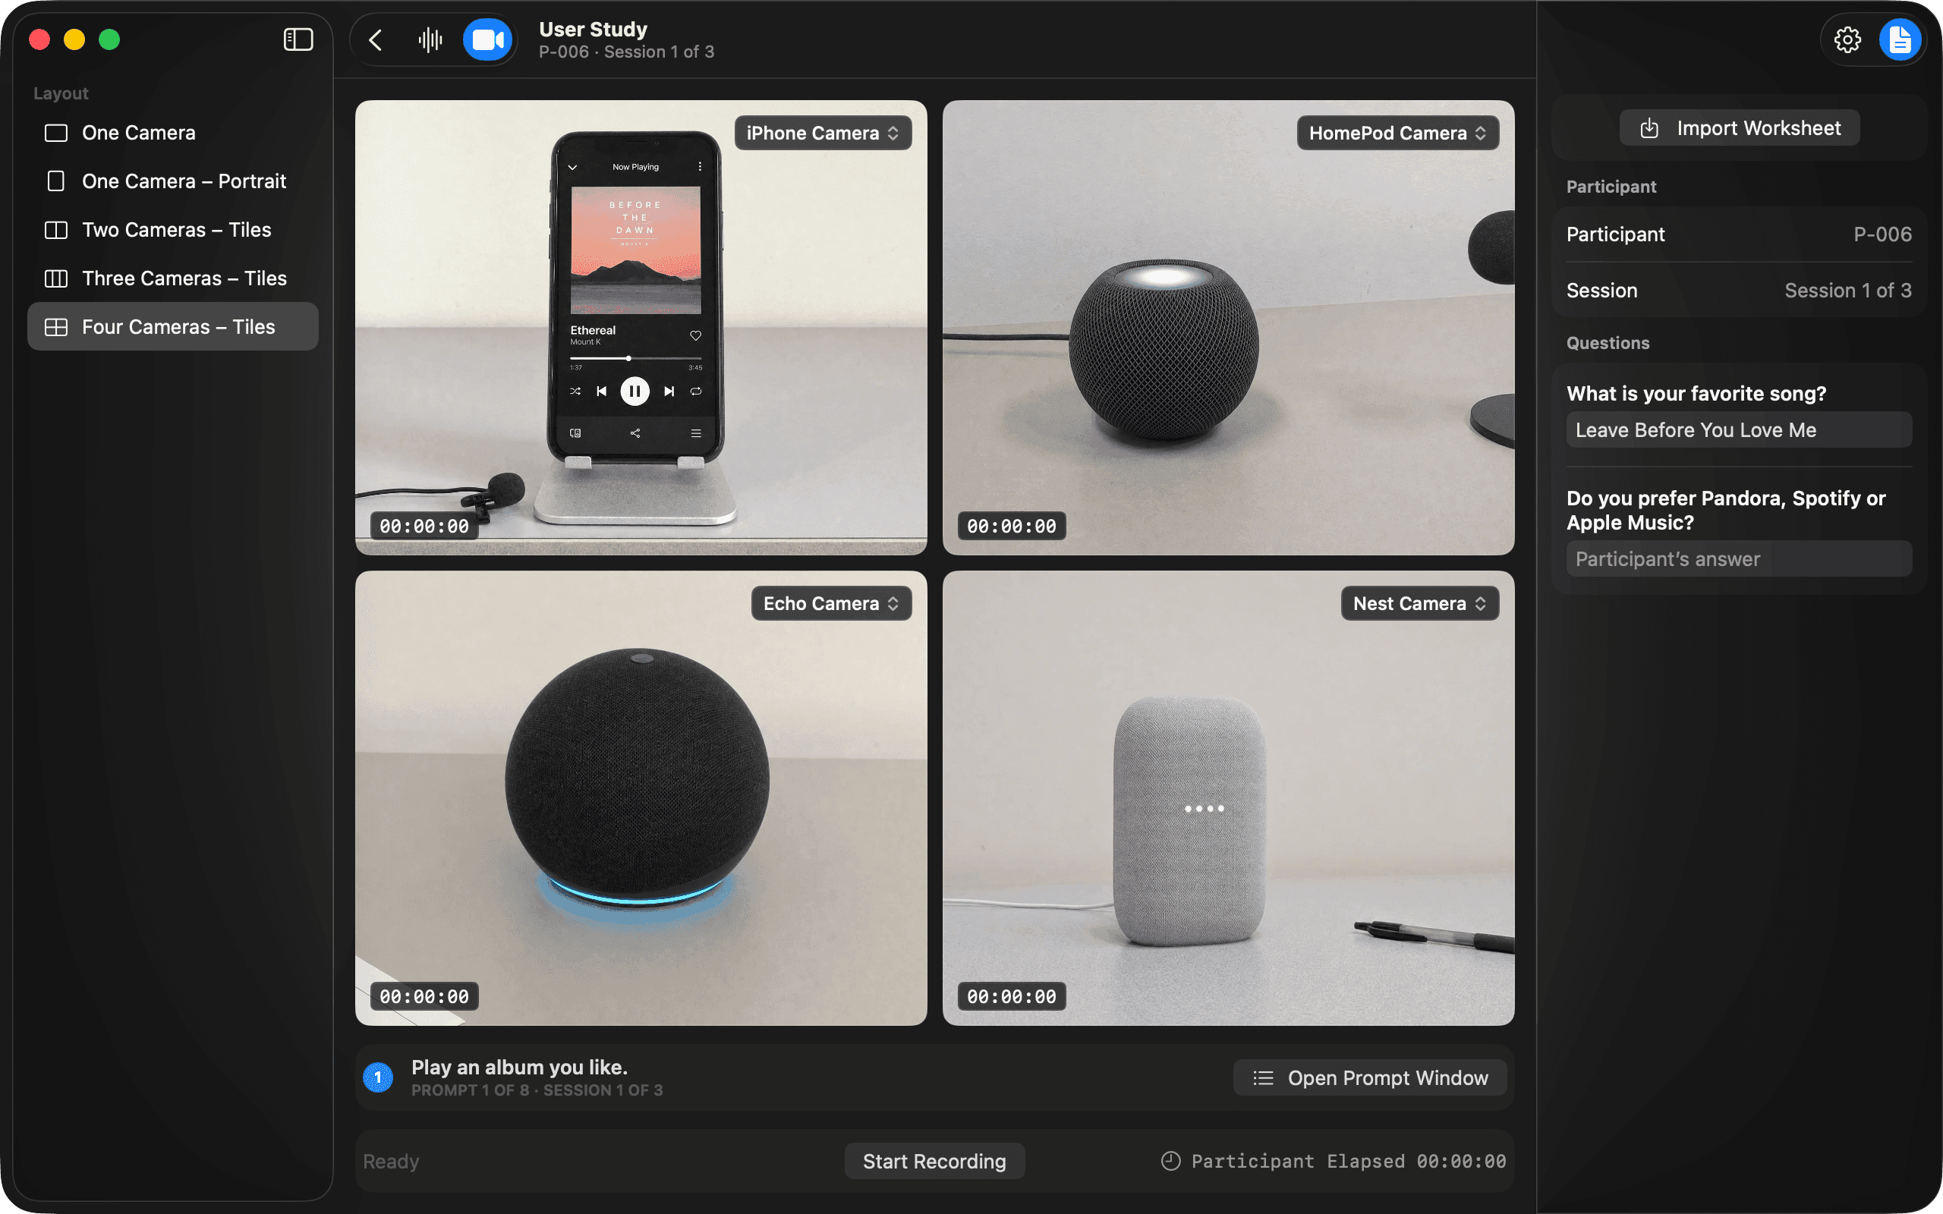Toggle the worksheet document panel
The width and height of the screenshot is (1943, 1214).
[1900, 39]
